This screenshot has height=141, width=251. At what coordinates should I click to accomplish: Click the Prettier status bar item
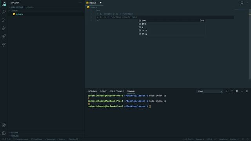[234, 139]
